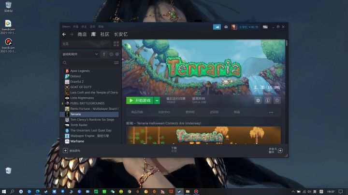Toggle the collapse-all button with the up arrow
The width and height of the screenshot is (348, 195).
103,54
